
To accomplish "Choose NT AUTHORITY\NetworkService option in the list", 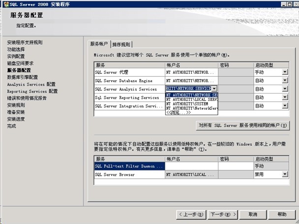I will [x=192, y=108].
